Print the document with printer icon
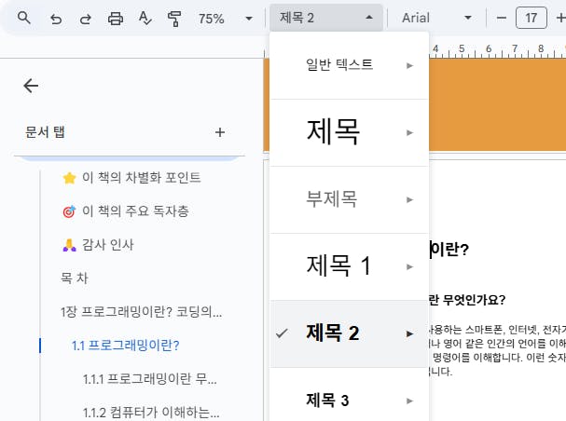 116,18
